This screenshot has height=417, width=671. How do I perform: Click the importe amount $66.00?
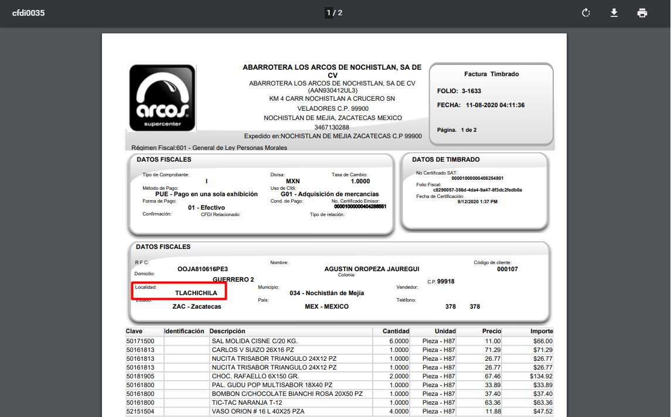point(543,341)
